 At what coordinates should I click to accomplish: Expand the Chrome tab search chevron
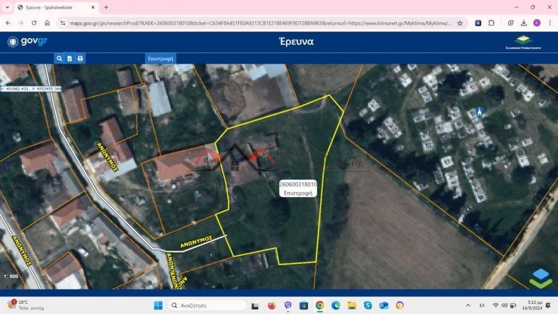pyautogui.click(x=7, y=7)
